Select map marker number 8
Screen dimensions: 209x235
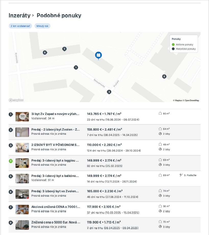click(164, 77)
